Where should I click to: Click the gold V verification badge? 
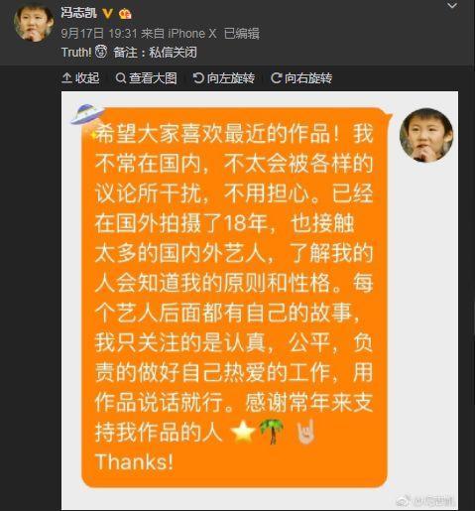click(x=107, y=13)
